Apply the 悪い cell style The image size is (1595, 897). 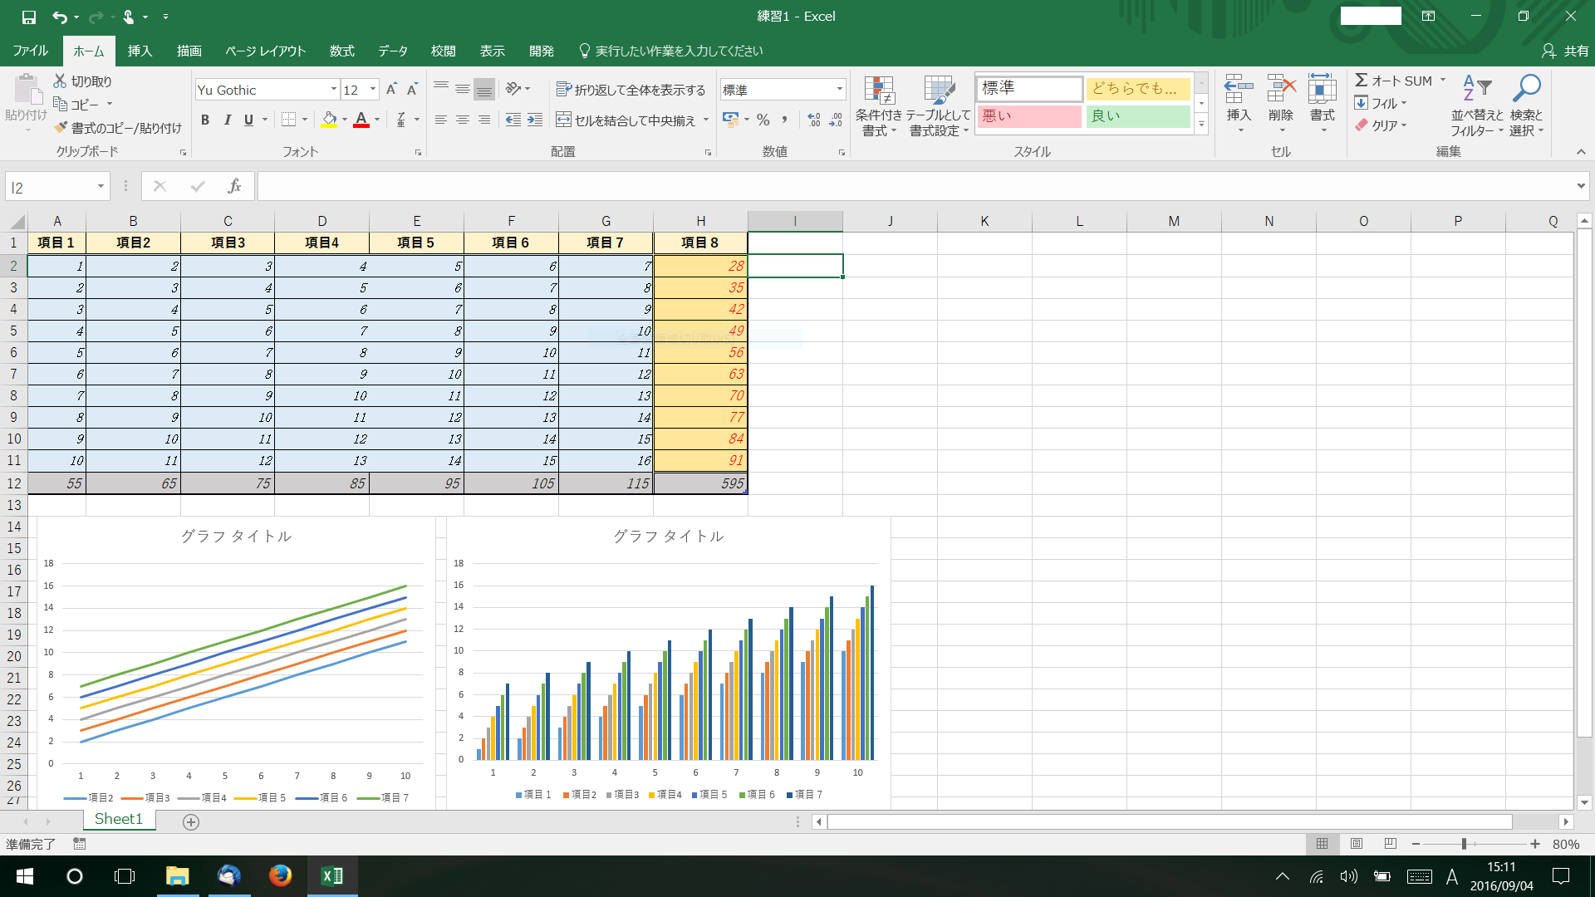click(1028, 116)
